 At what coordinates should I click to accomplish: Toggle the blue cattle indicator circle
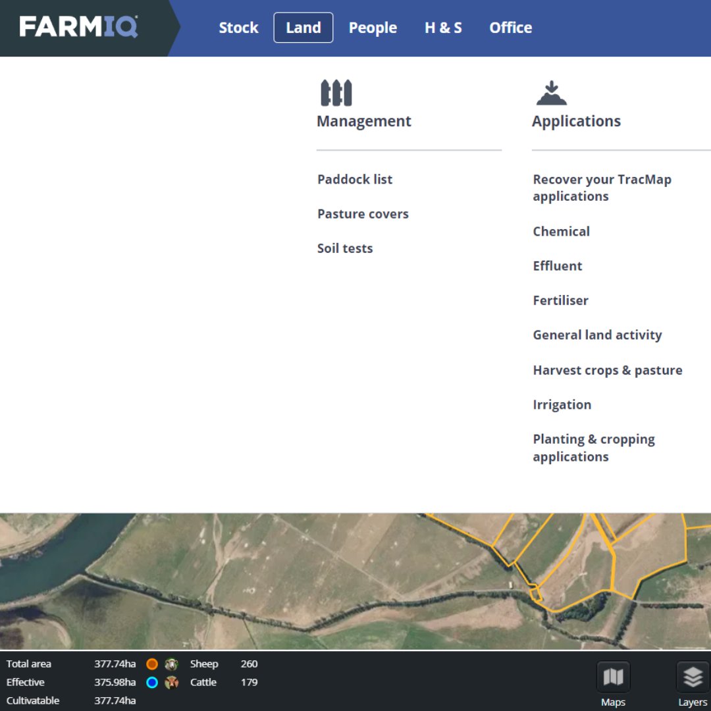click(151, 682)
